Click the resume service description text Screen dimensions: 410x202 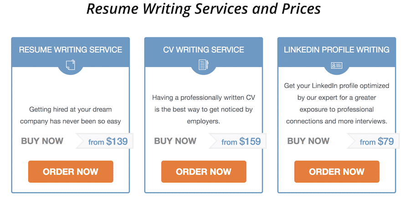click(70, 115)
